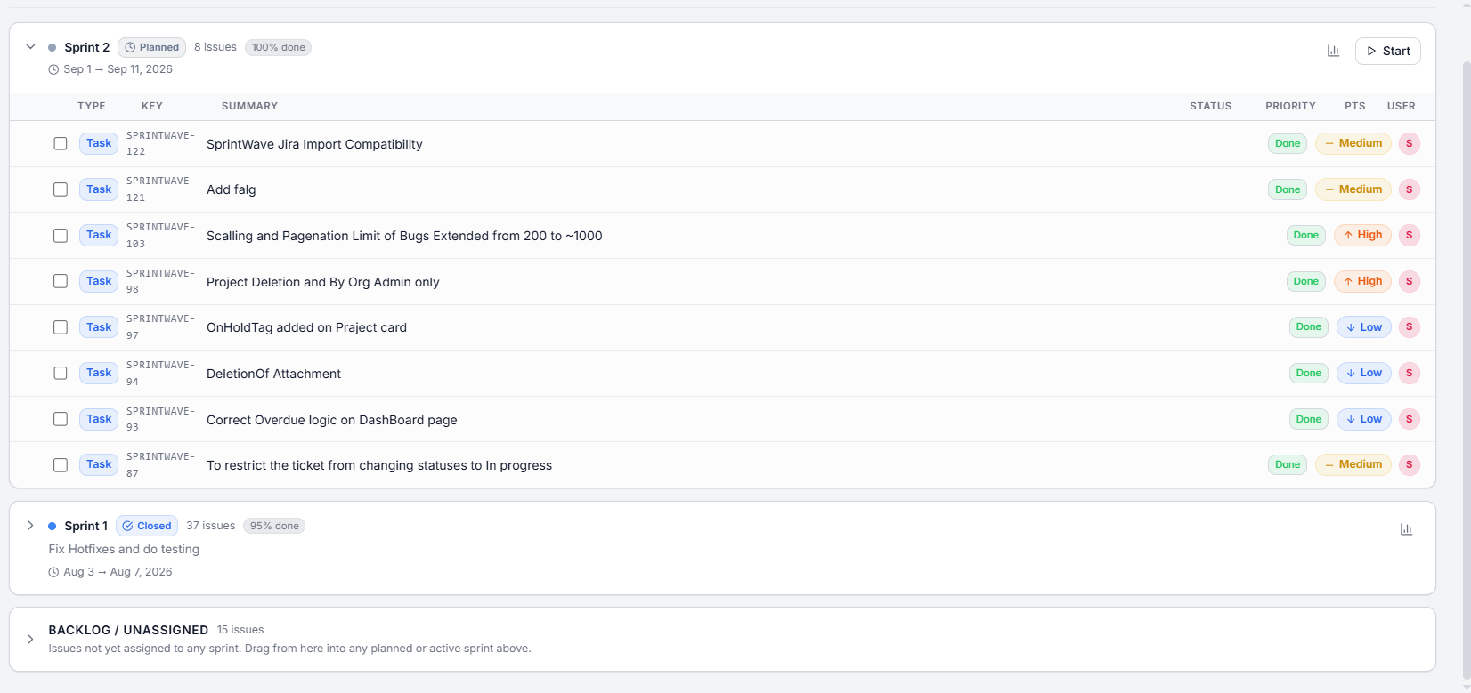Click user avatar on Correct Overdue logic row
Image resolution: width=1471 pixels, height=693 pixels.
1409,419
